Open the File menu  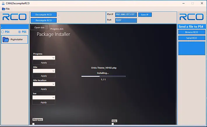(x=6, y=9)
